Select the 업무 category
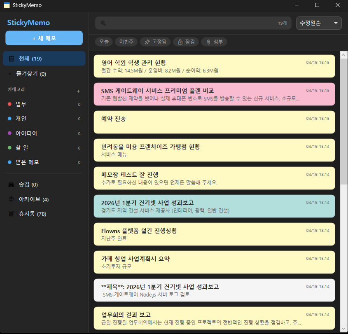 point(21,104)
